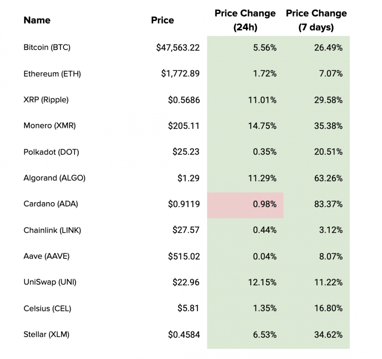Image resolution: width=382 pixels, height=359 pixels.
Task: Click the Aave price $515.02
Action: tap(184, 257)
